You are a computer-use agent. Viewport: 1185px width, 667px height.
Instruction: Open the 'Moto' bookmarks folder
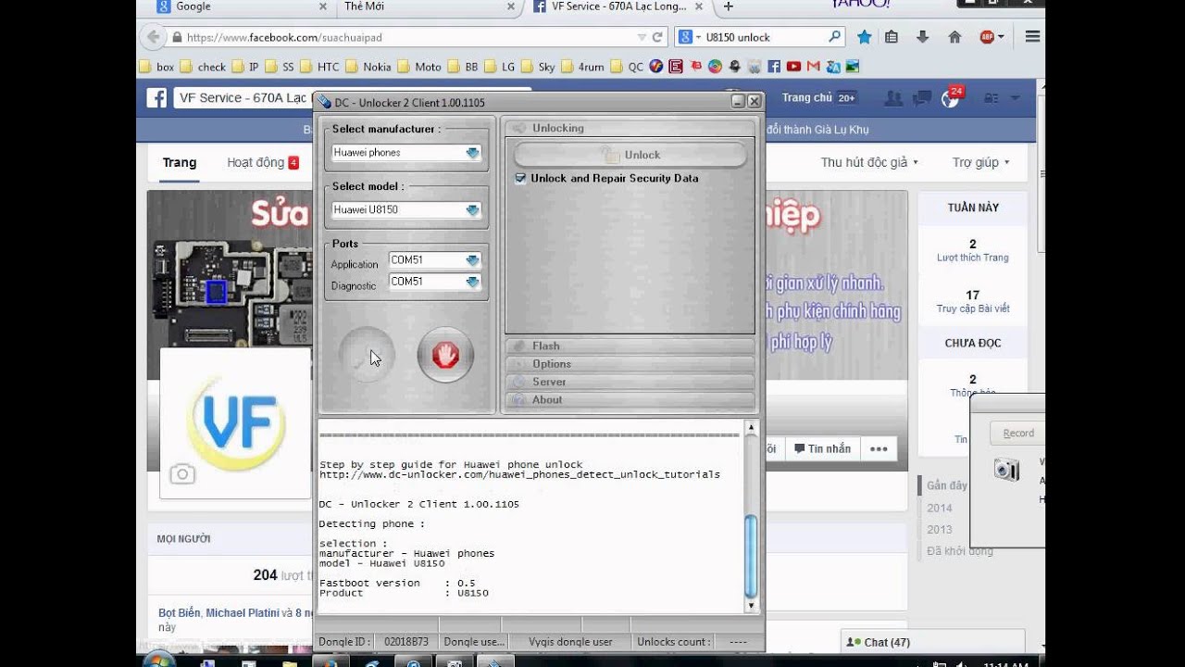click(419, 67)
